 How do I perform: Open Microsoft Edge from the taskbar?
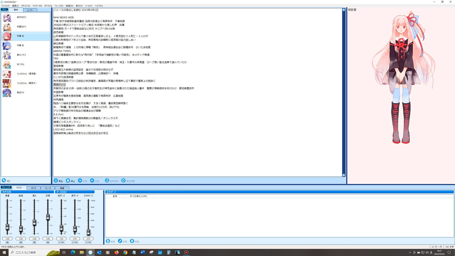pos(73,253)
